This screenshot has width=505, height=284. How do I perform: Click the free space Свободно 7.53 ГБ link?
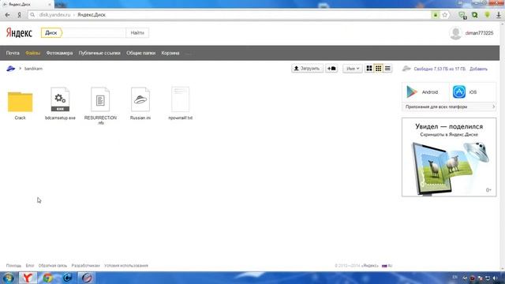440,69
